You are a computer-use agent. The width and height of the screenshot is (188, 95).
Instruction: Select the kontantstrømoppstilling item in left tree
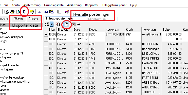pyautogui.click(x=15, y=82)
